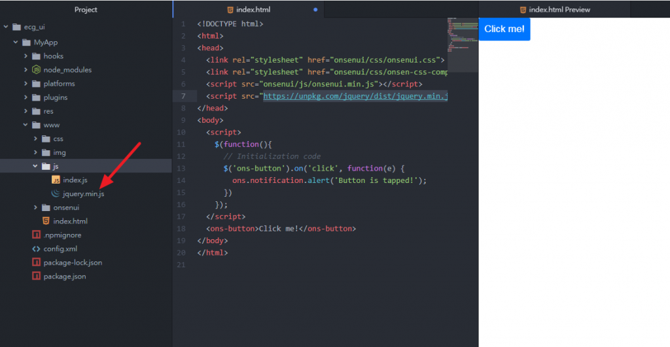Click the '</html>' closing tag on line 20

213,253
